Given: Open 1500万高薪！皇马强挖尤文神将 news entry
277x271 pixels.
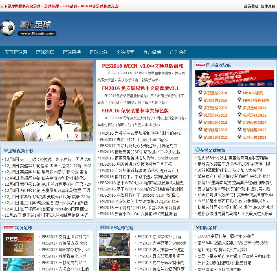Looking at the screenshot, I should coord(226,236).
